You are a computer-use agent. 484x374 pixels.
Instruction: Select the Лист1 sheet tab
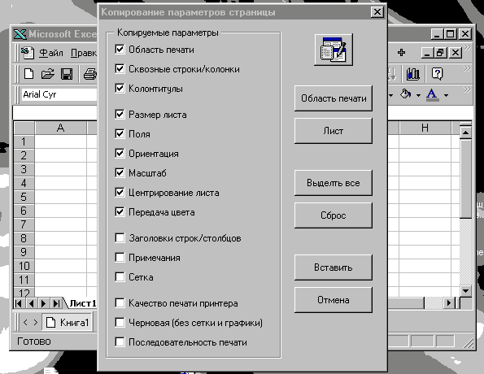tap(83, 303)
